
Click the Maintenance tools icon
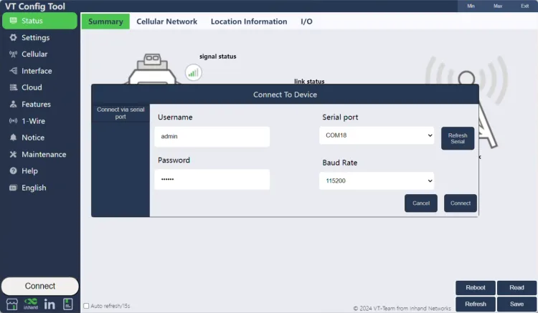coord(13,155)
